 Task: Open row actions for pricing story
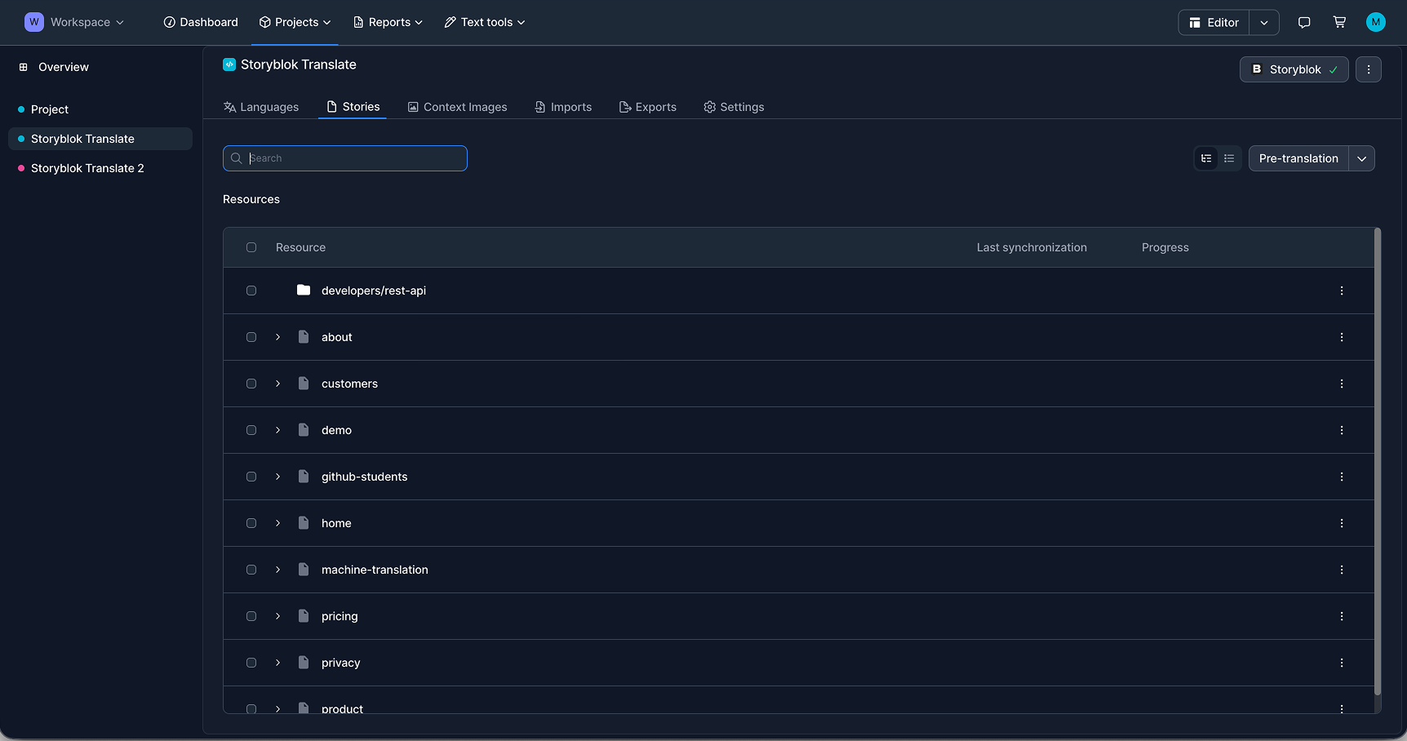pos(1341,616)
